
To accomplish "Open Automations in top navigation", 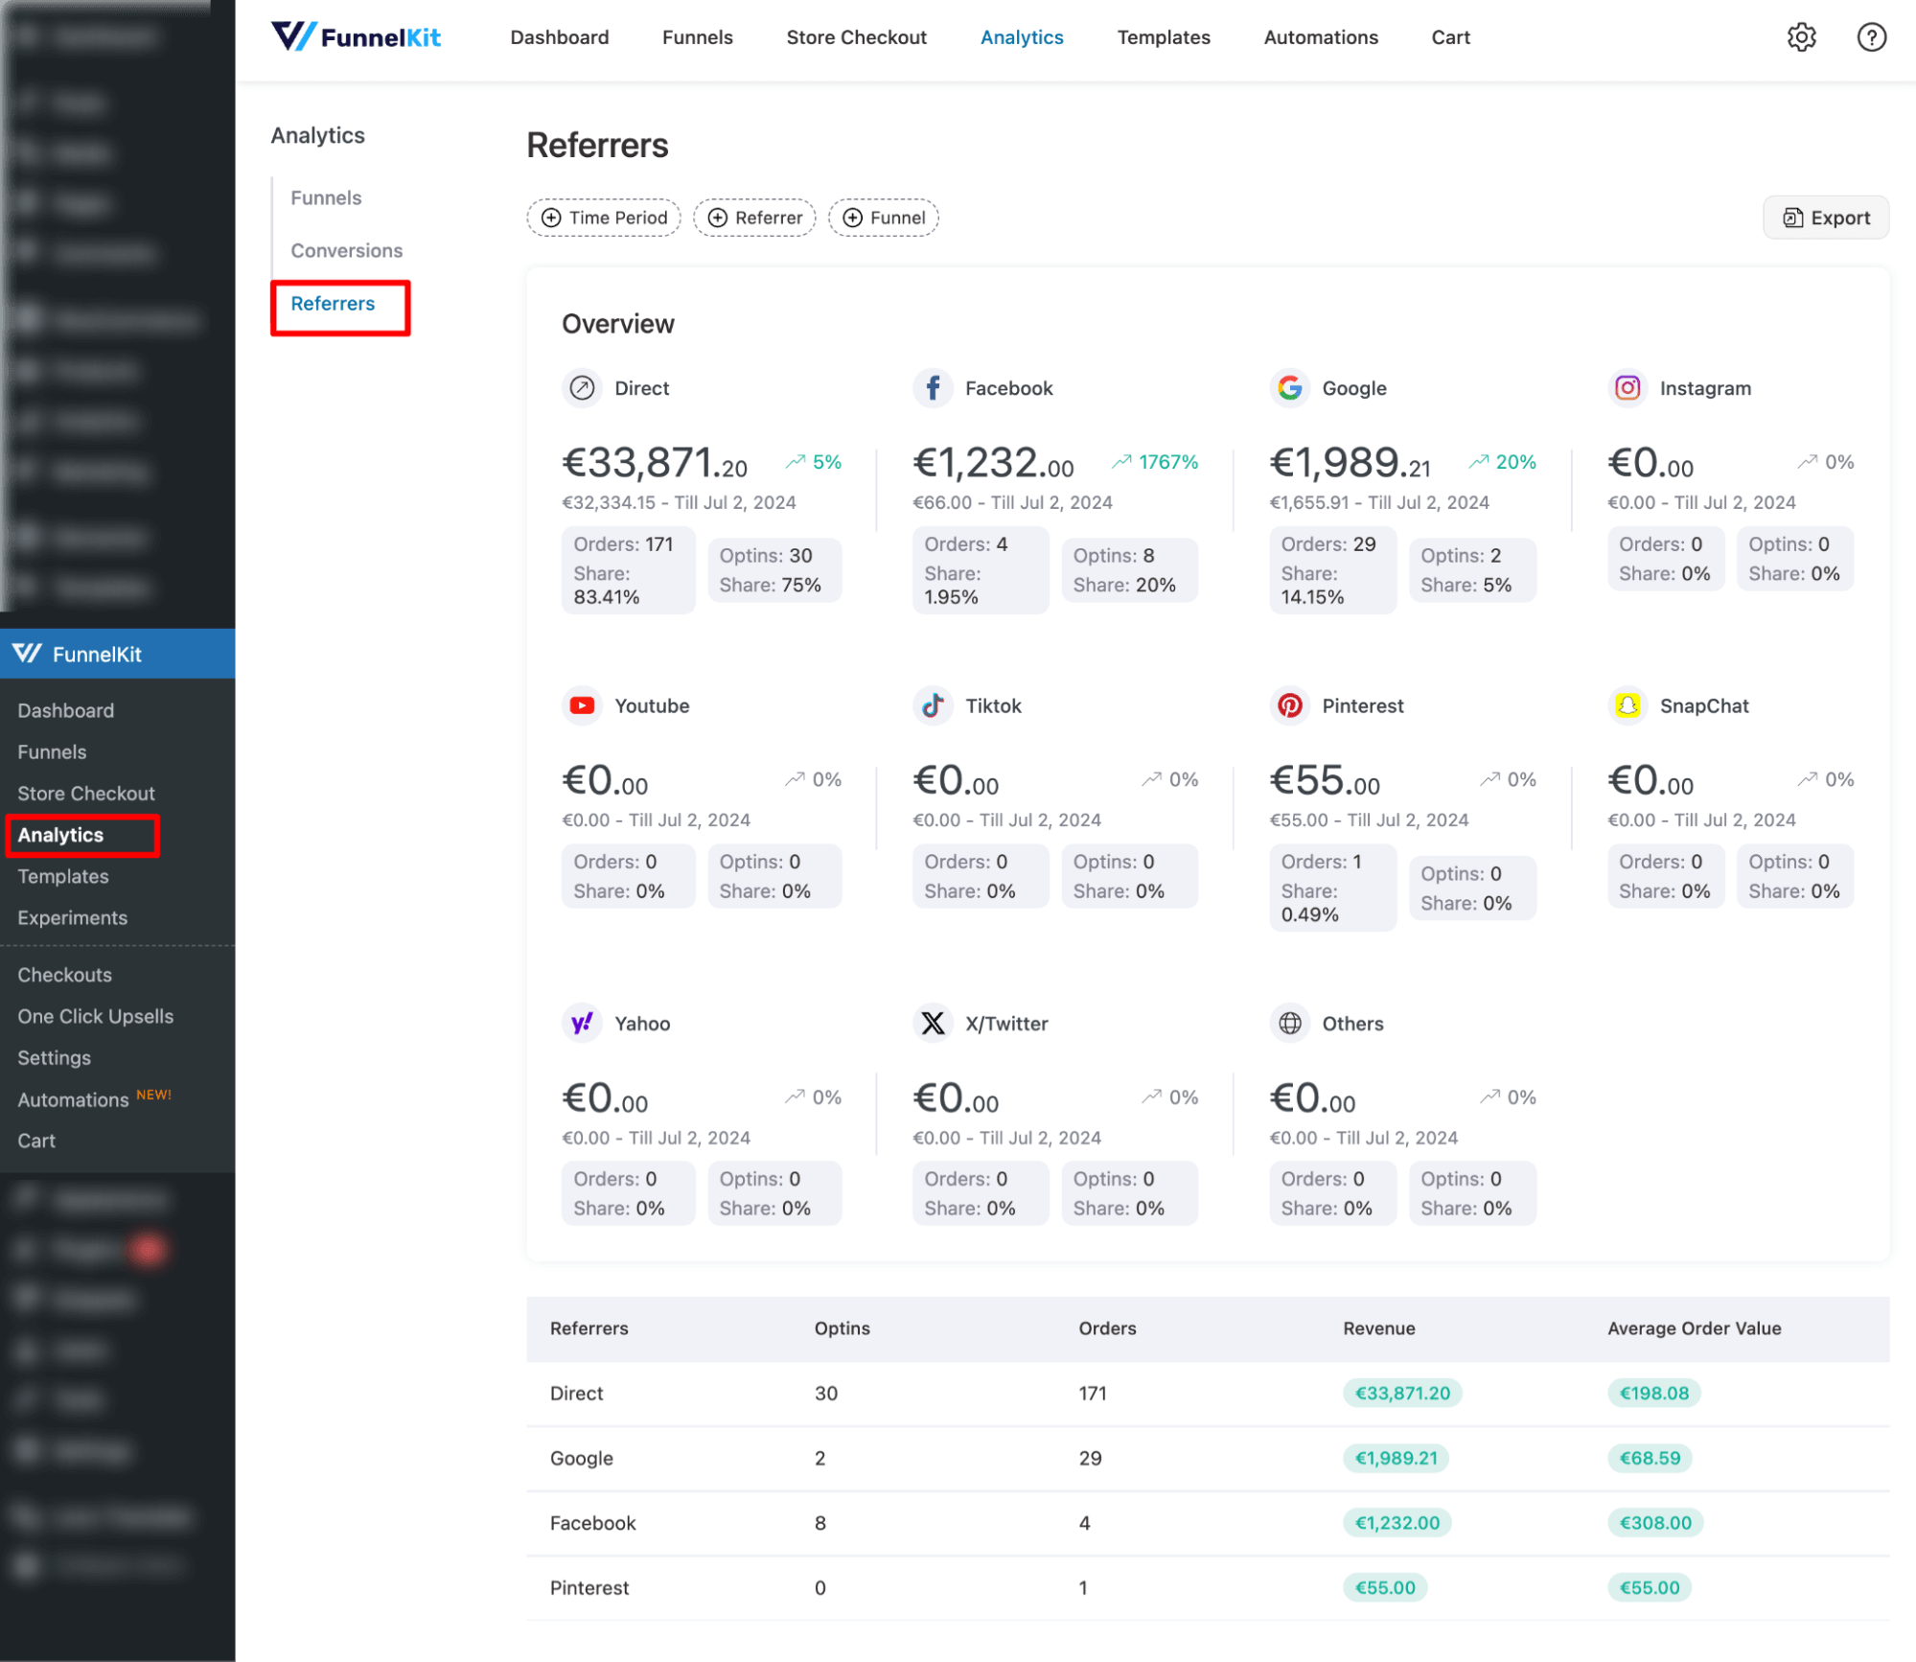I will (1321, 37).
